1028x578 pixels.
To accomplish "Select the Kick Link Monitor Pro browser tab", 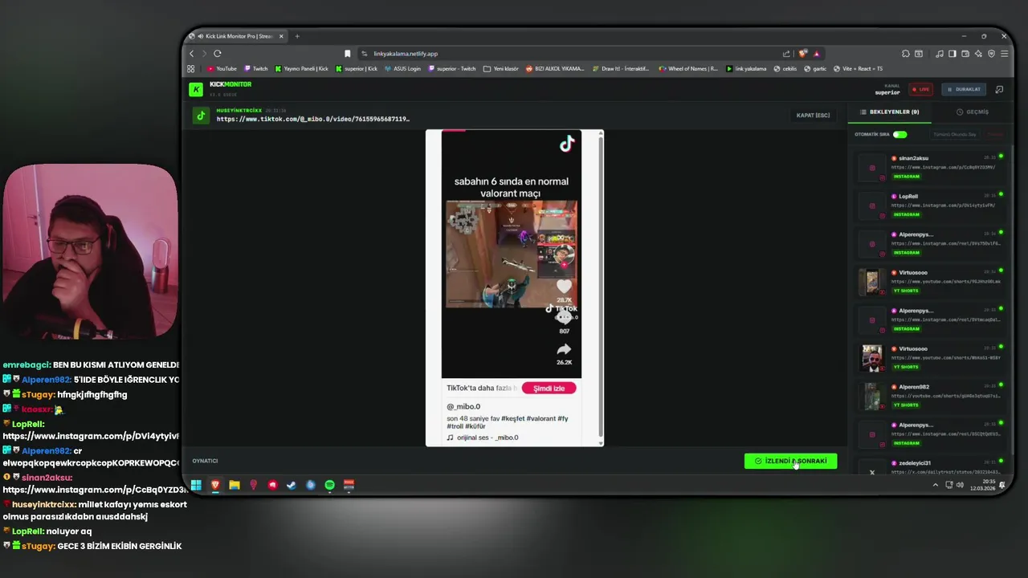I will (x=238, y=36).
